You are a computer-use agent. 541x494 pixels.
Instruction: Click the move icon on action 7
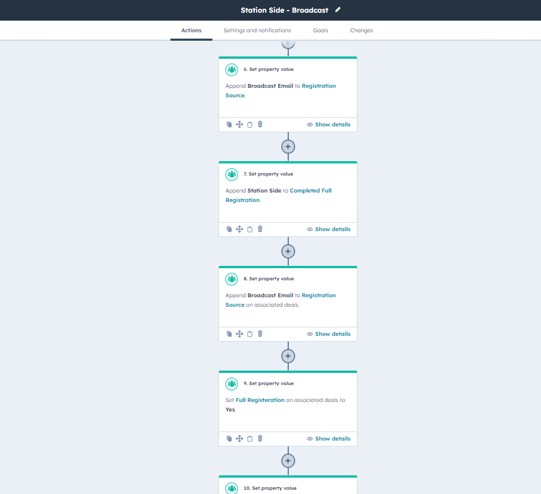[x=239, y=229]
